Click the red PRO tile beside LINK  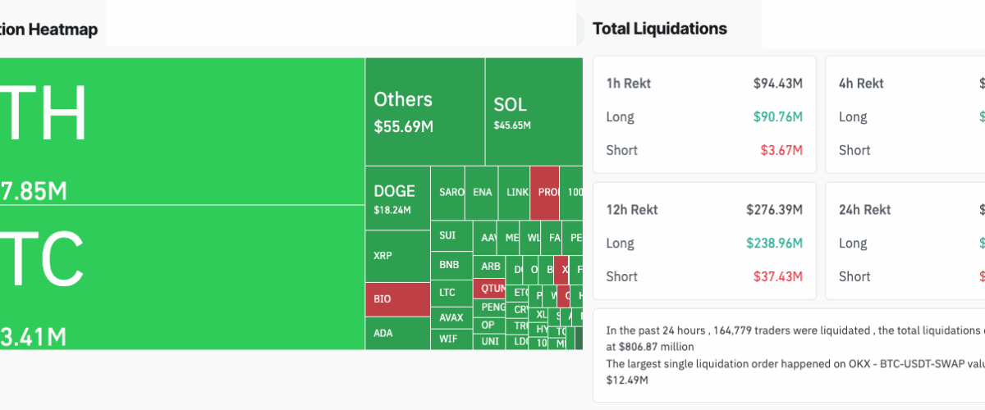(x=544, y=193)
